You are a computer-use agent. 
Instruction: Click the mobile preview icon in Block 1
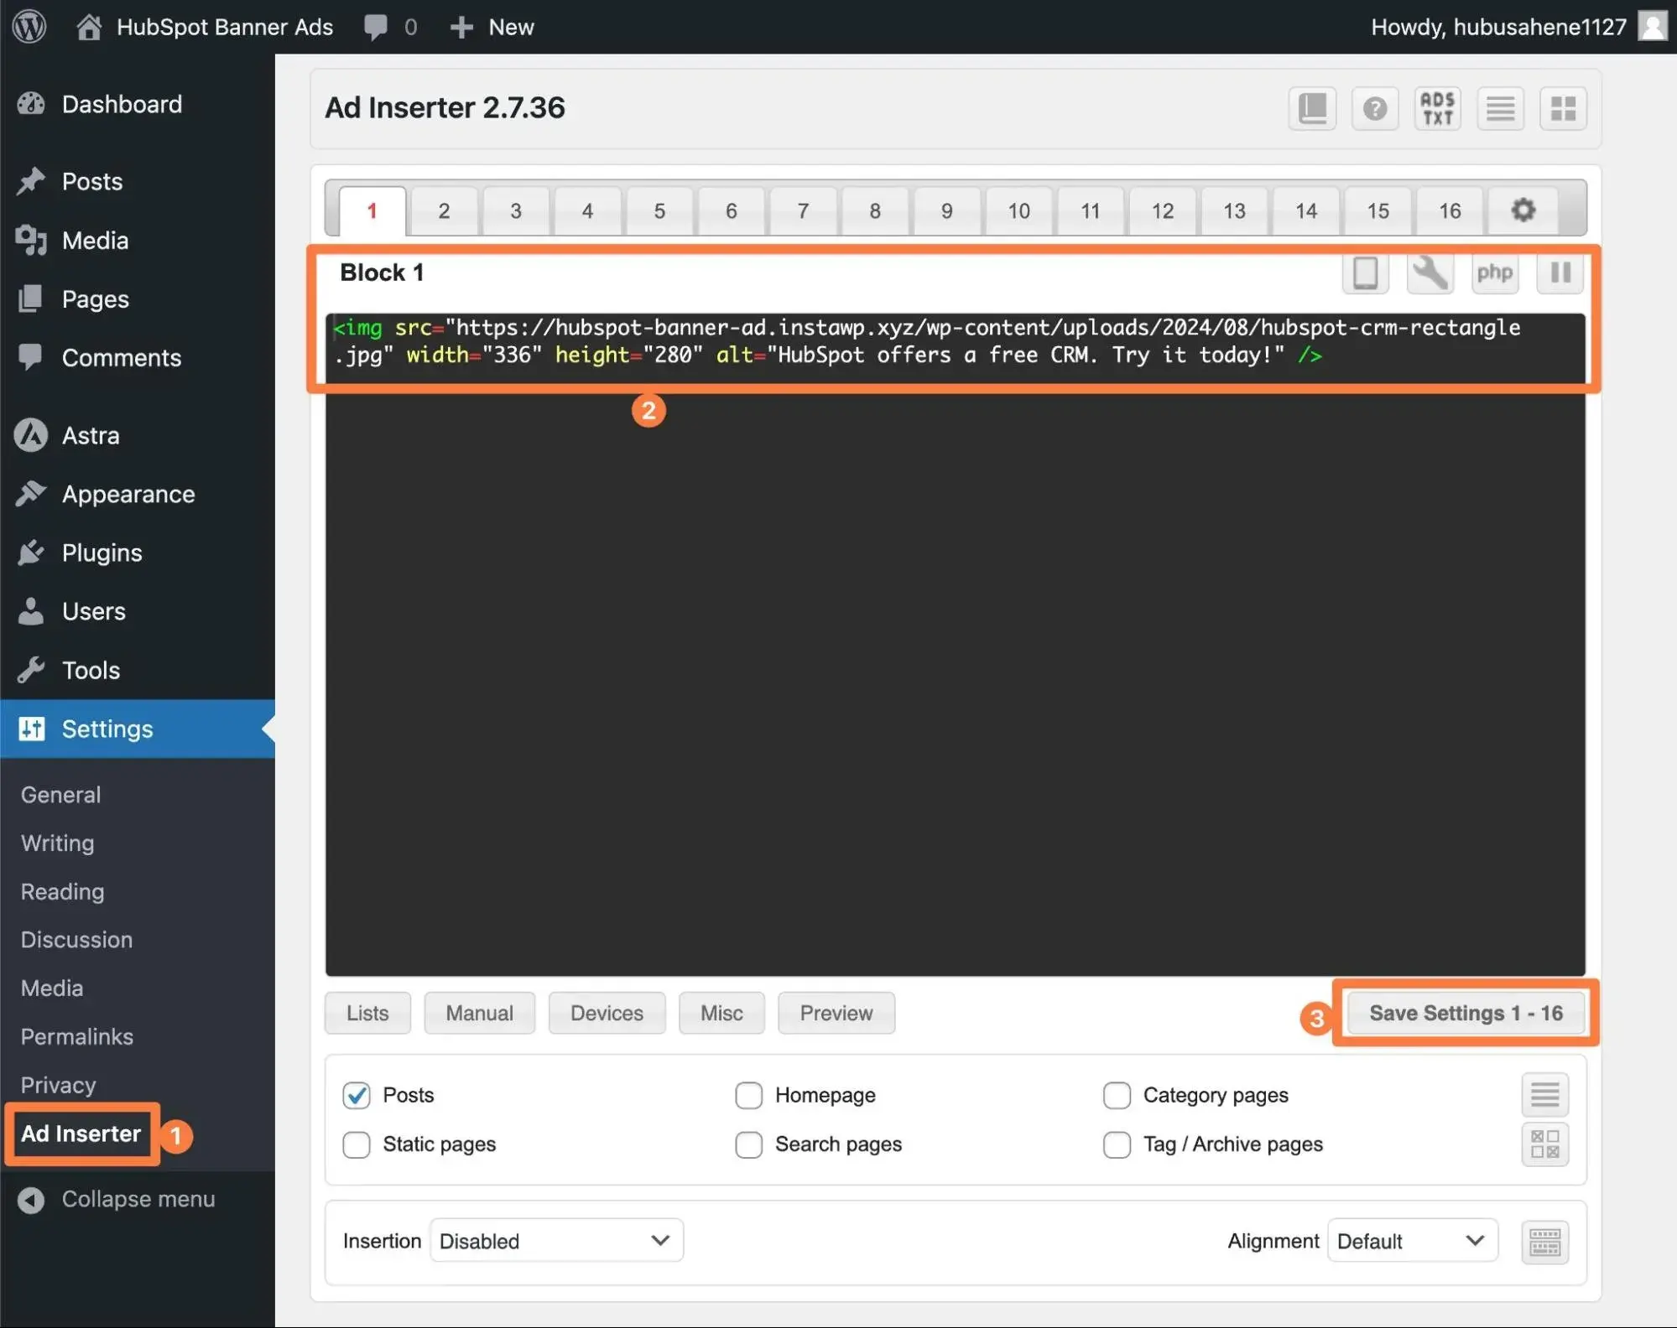tap(1365, 272)
